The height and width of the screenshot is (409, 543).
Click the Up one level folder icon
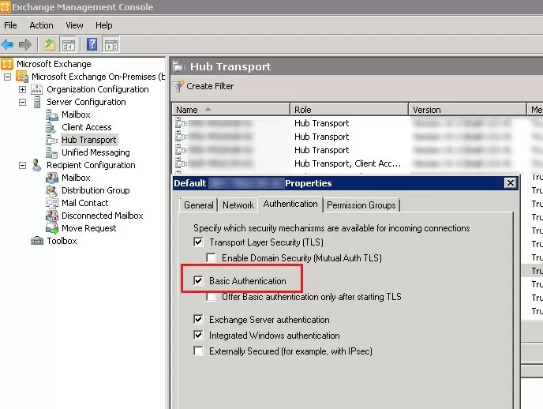[50, 44]
